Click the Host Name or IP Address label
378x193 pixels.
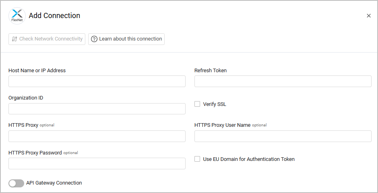[37, 70]
